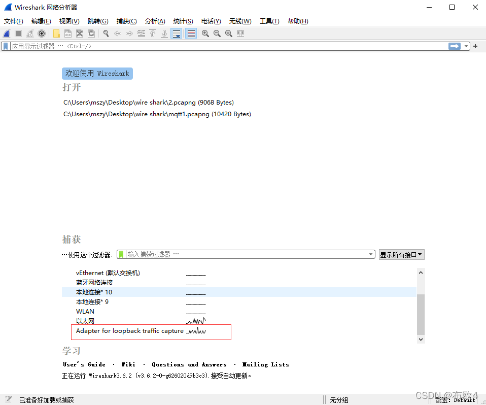
Task: Open the Mailing Lists link
Action: pyautogui.click(x=266, y=364)
